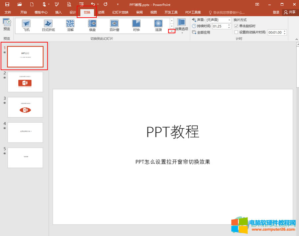Expand the transition gallery with the More arrow
Screen dimensions: 299x236
tap(171, 31)
